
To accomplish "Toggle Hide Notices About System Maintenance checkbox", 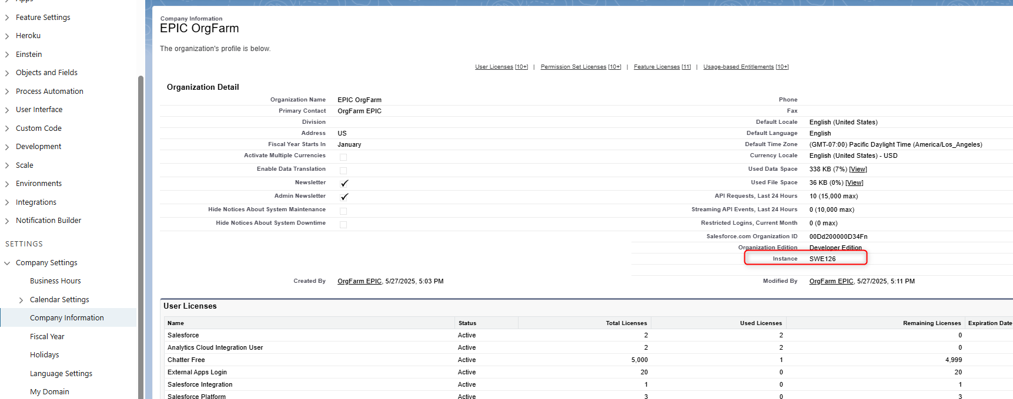I will pos(343,211).
